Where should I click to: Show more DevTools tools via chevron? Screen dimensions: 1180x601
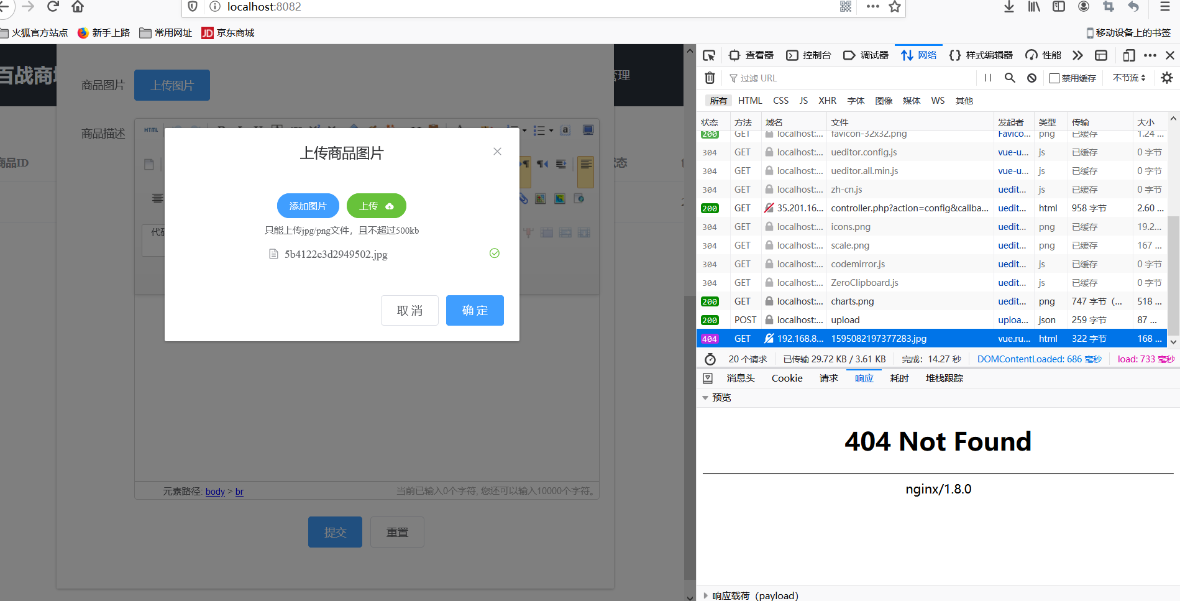click(1077, 55)
